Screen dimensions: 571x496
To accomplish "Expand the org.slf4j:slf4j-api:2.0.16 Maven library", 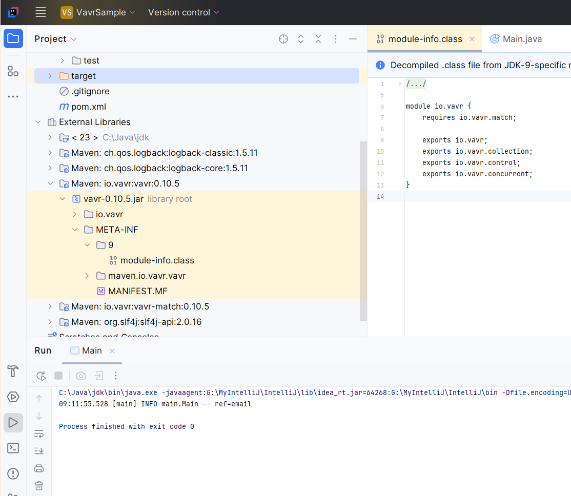I will coord(50,322).
